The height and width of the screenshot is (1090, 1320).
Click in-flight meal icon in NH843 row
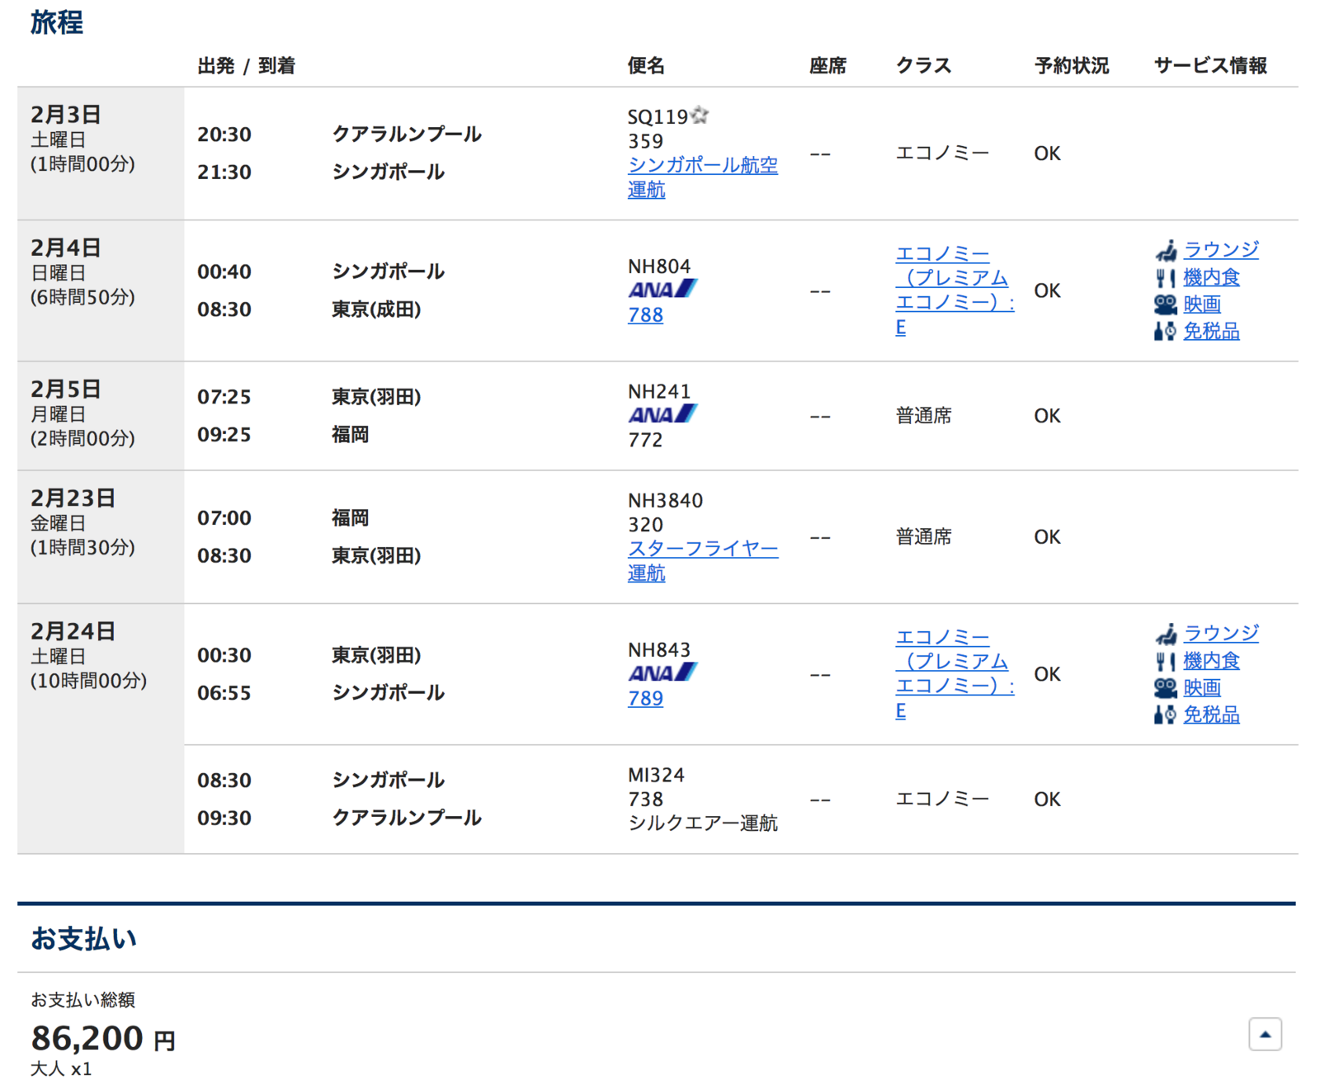[x=1165, y=662]
